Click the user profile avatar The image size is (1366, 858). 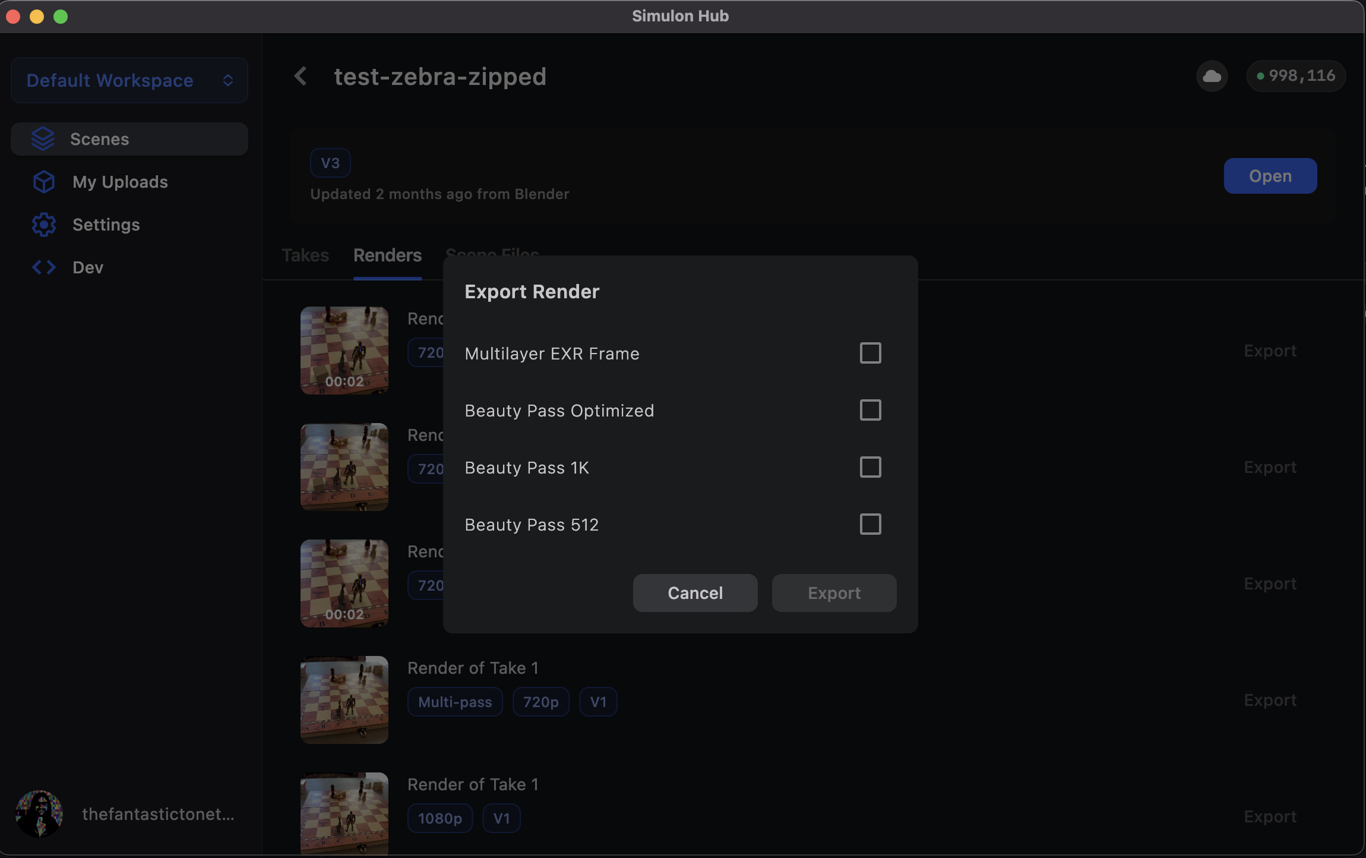39,814
